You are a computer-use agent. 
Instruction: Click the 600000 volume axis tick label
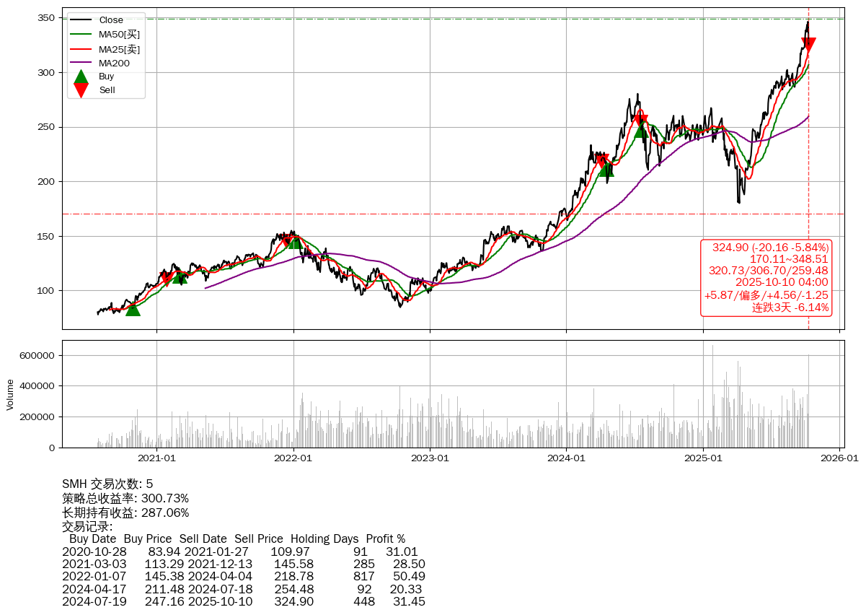coord(36,355)
